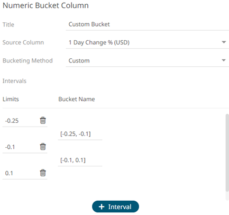This screenshot has height=215, width=229.
Task: Expand the Bucketing Method dropdown arrow
Action: [x=224, y=60]
